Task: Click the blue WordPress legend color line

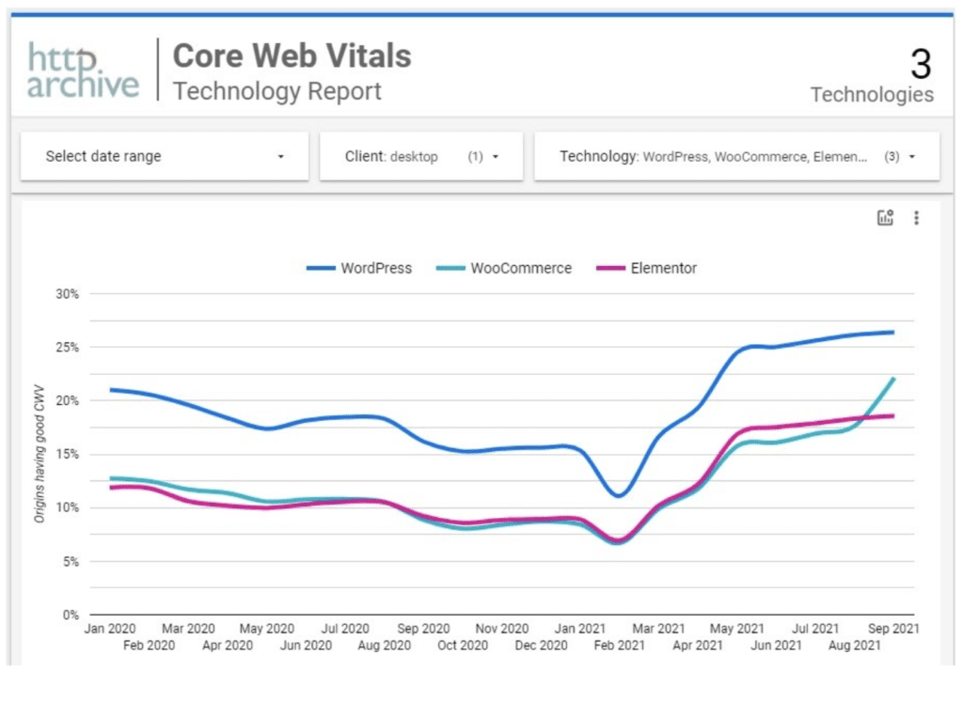Action: coord(321,269)
